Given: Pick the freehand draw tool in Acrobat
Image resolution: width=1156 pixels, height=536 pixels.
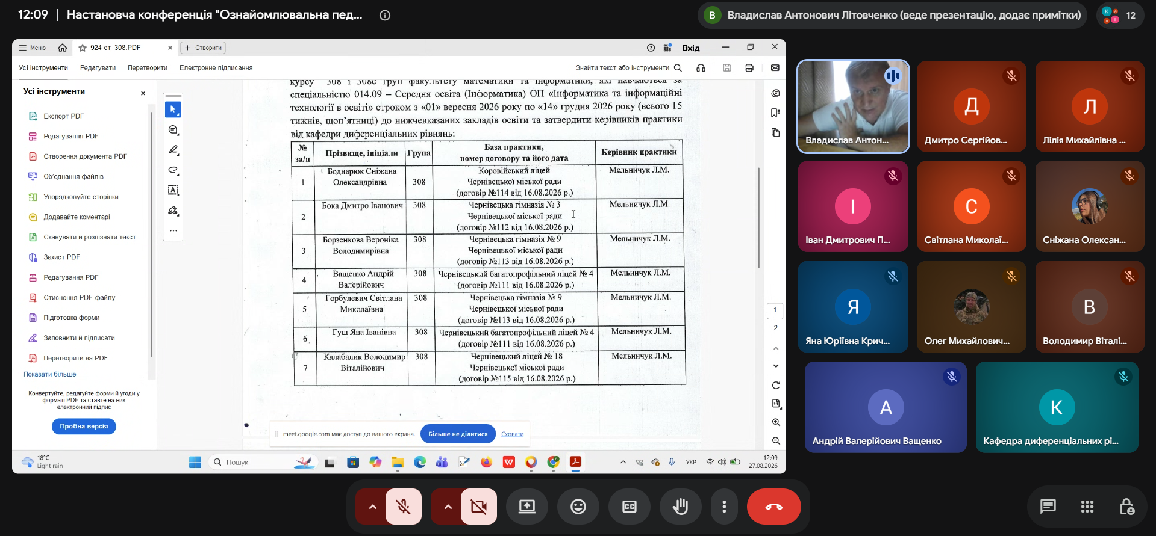Looking at the screenshot, I should [173, 170].
